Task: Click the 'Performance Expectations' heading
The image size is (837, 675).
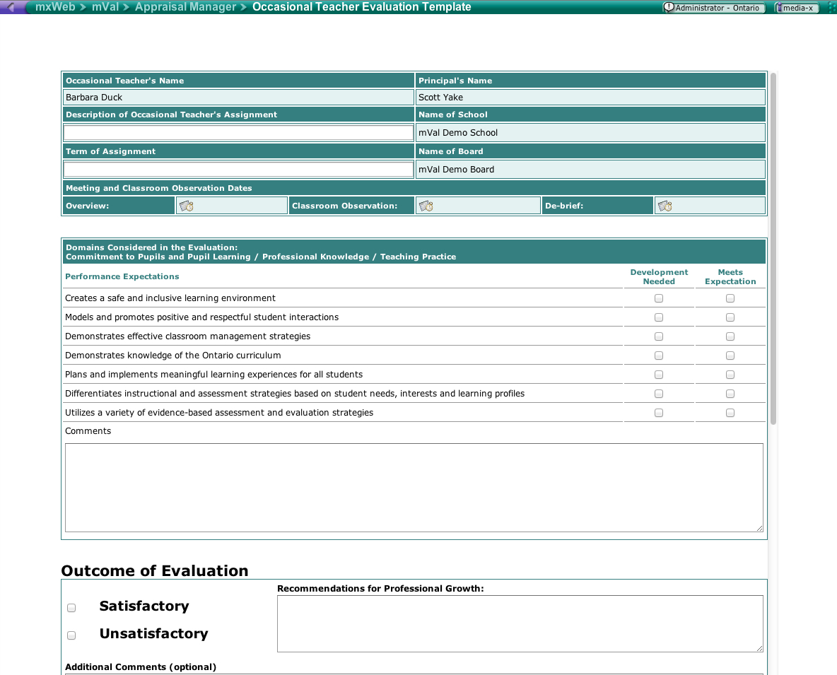Action: (x=122, y=276)
